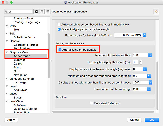
Task: Select Colors in the preferences tree
Action: tap(18, 64)
